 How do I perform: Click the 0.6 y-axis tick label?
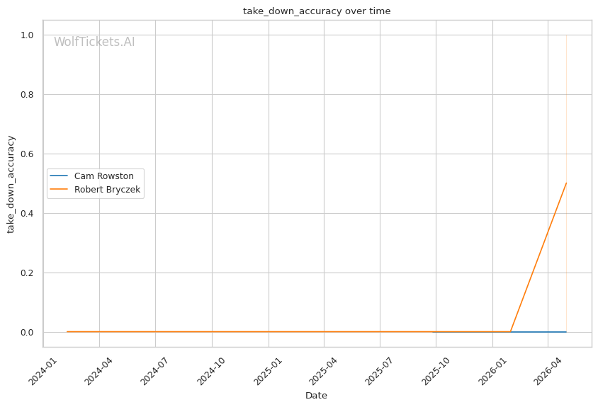click(x=27, y=154)
